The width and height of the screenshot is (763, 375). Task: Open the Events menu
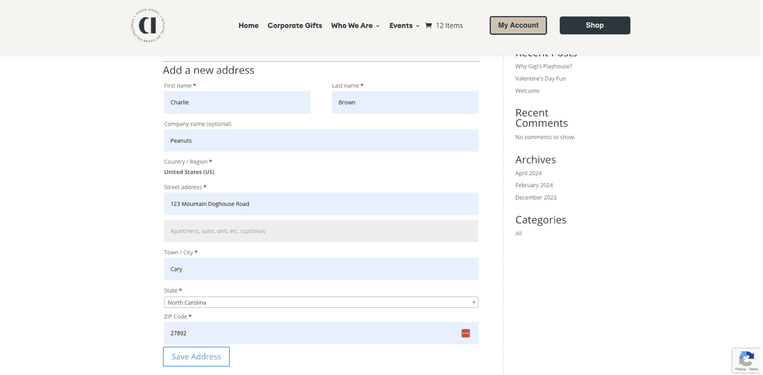coord(401,26)
